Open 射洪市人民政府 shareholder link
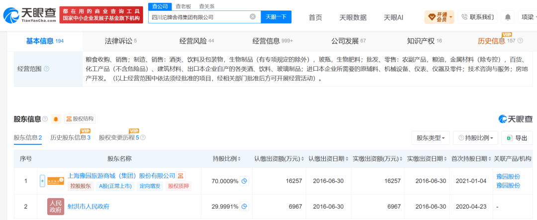Screen dimensions: 537x220 tap(89, 206)
